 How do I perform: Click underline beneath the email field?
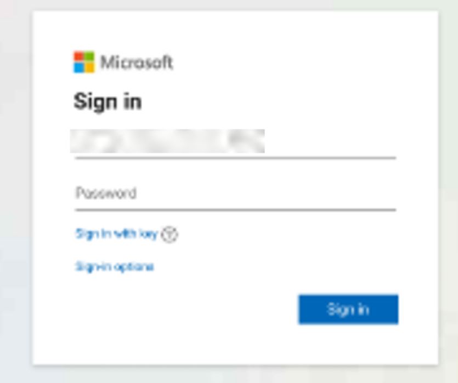pyautogui.click(x=235, y=158)
